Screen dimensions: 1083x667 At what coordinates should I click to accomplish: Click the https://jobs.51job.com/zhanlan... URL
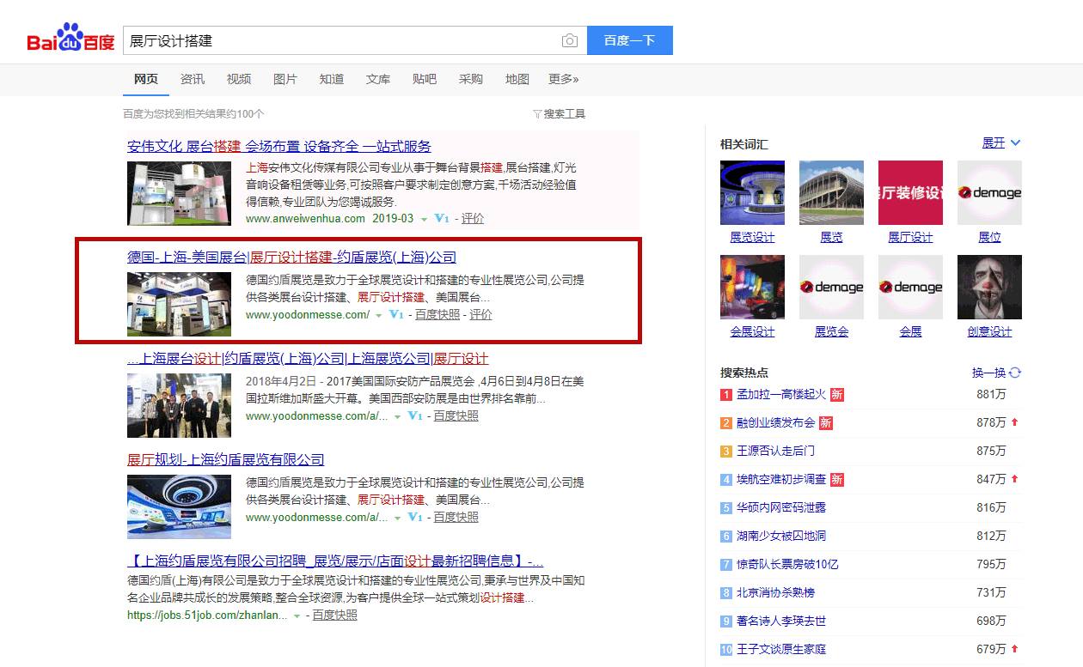(x=207, y=615)
